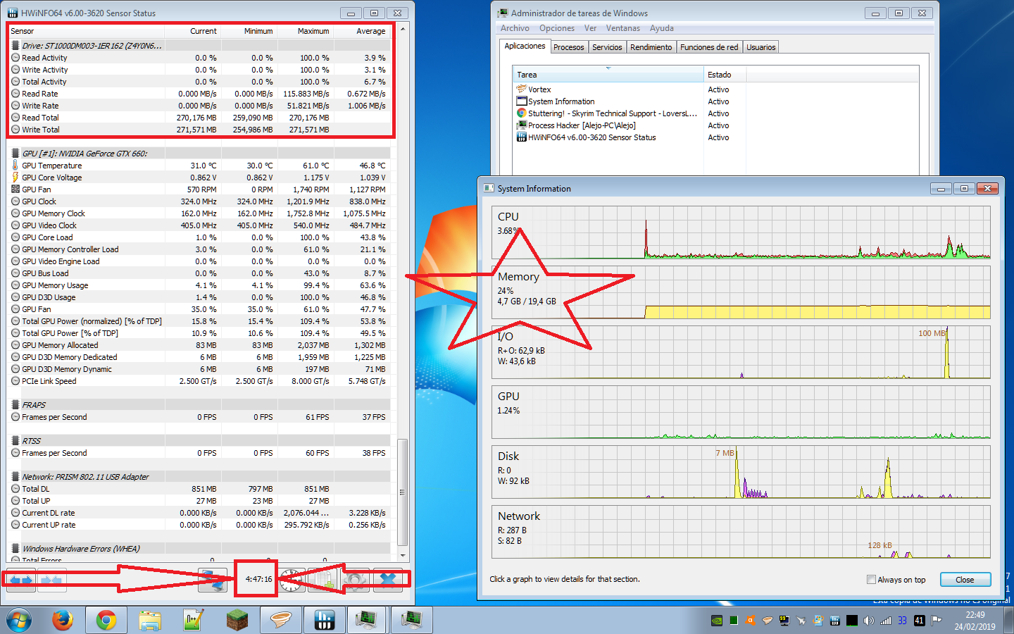Viewport: 1014px width, 634px height.
Task: Open the Archivo menu in Task Manager
Action: pos(515,28)
